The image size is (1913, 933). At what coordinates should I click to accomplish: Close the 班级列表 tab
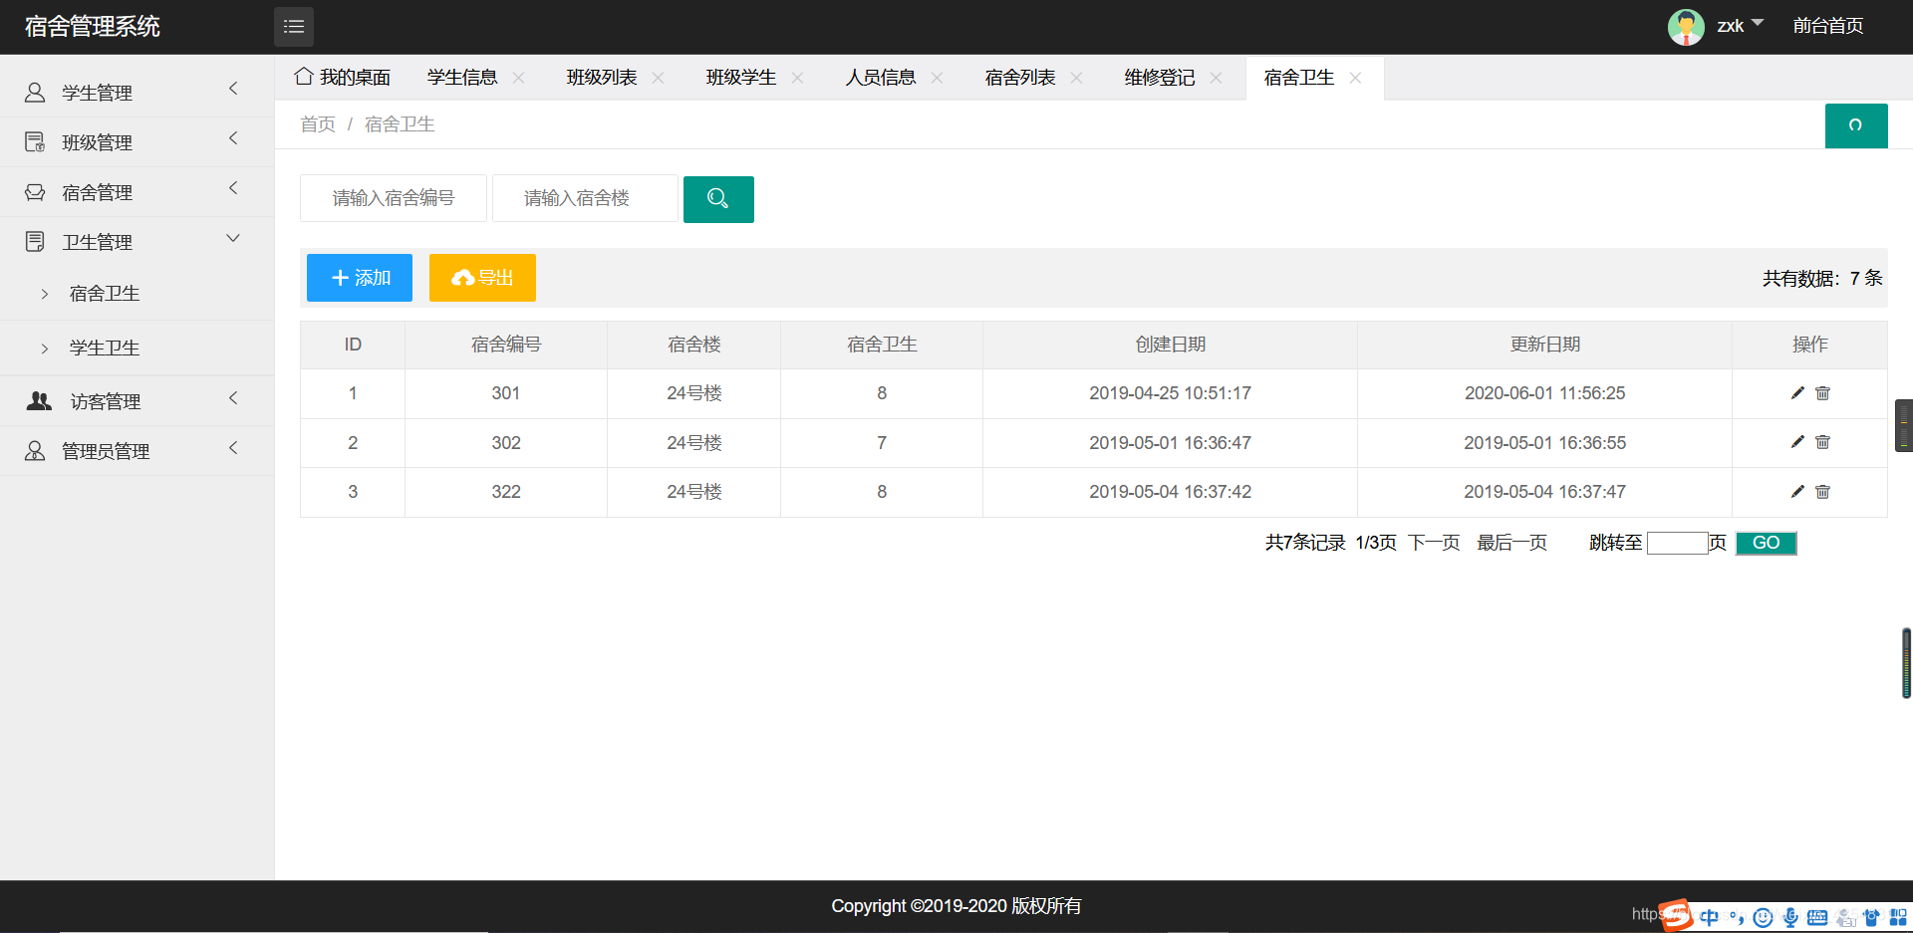tap(658, 78)
